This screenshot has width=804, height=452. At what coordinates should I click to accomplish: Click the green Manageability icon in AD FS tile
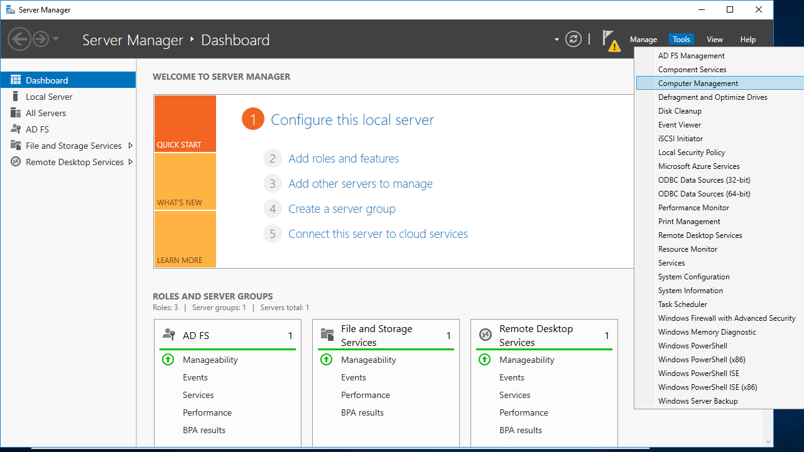(168, 360)
